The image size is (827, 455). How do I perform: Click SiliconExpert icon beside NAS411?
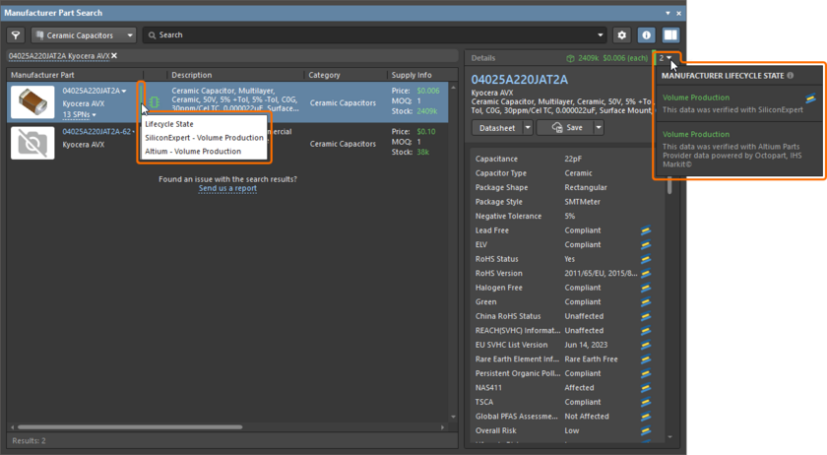[x=646, y=387]
